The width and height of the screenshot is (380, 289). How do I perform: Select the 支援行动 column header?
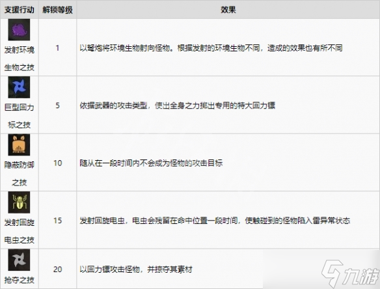coord(20,10)
